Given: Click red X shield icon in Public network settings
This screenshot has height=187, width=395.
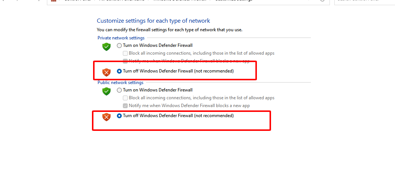Looking at the screenshot, I should (x=106, y=117).
